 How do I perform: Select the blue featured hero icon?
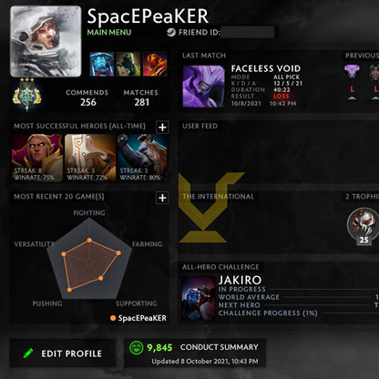pos(102,64)
